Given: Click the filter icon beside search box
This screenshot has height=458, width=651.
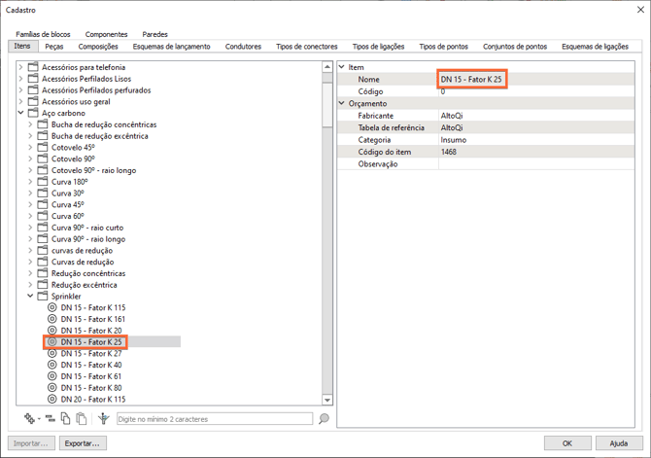Looking at the screenshot, I should point(103,419).
